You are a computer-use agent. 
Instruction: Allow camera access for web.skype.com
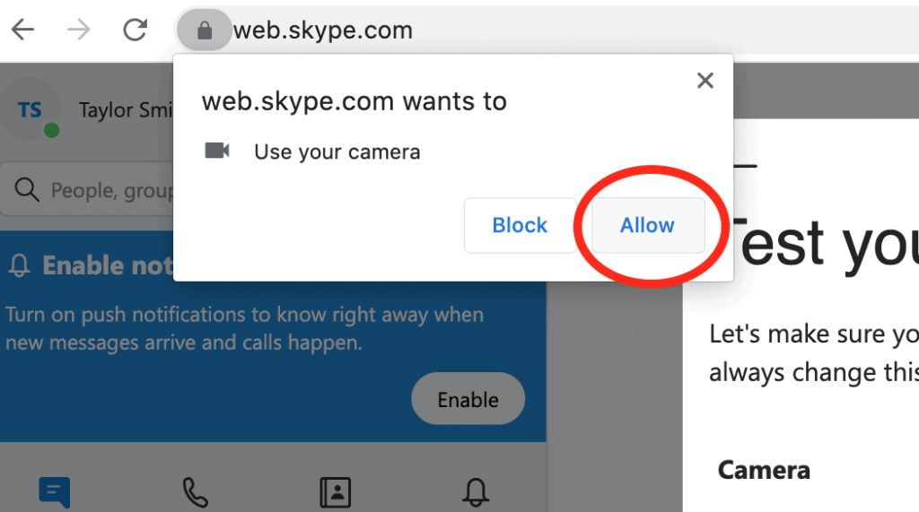647,225
